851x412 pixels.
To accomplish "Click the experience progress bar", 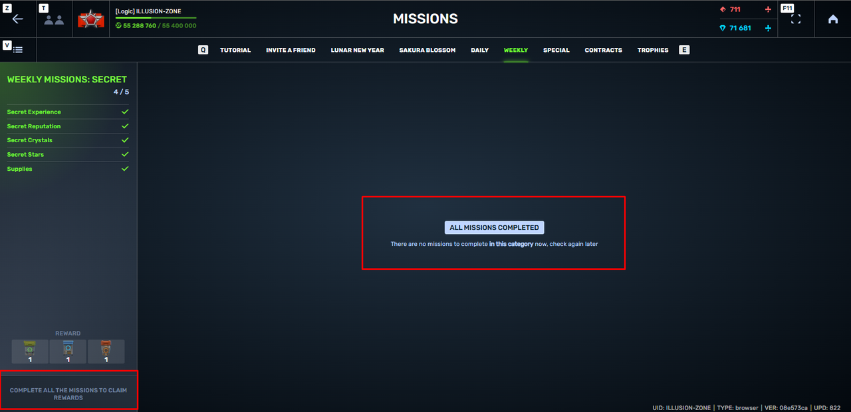I will [156, 18].
